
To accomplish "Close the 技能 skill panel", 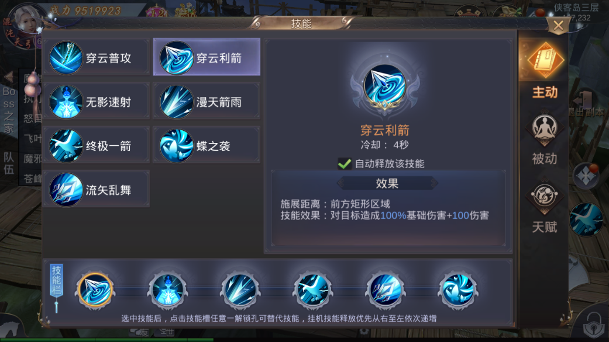I will tap(558, 26).
